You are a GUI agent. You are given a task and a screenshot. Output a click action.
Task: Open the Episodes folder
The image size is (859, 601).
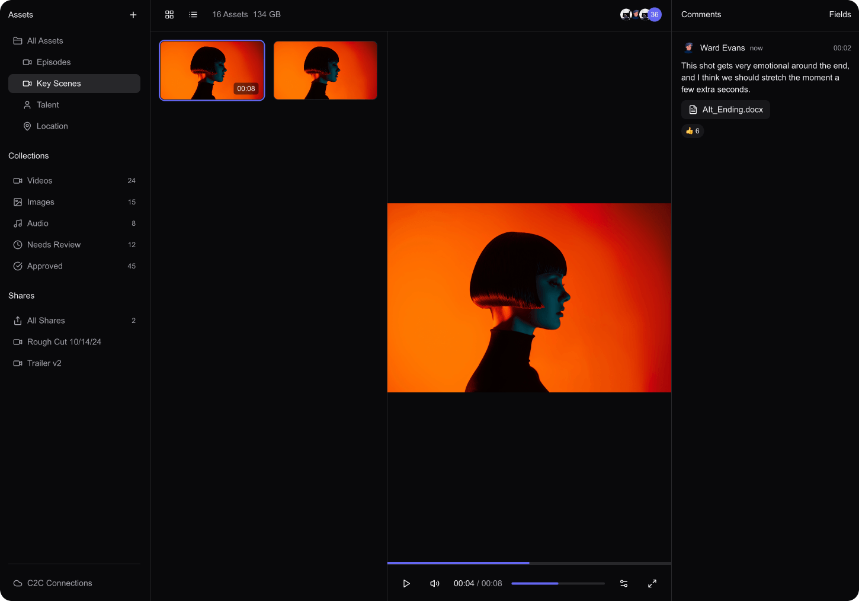click(74, 62)
